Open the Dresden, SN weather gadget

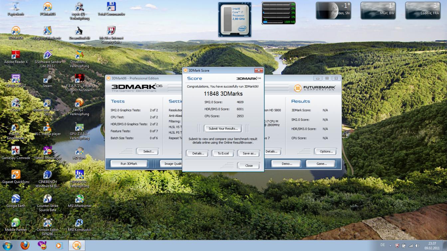(x=334, y=11)
